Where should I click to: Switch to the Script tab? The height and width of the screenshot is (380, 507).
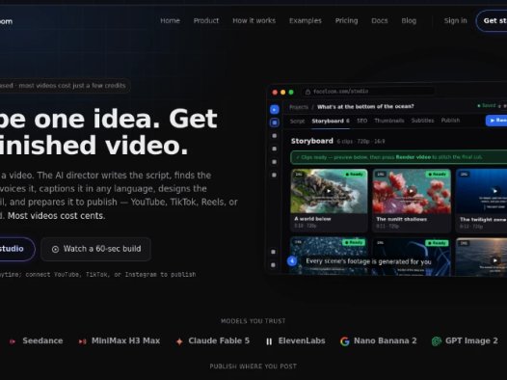click(x=297, y=121)
